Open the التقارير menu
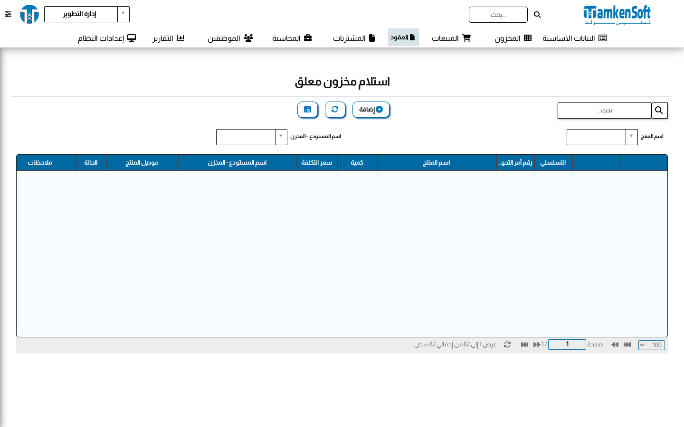 169,38
